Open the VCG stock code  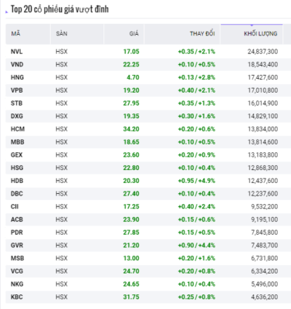[17, 271]
